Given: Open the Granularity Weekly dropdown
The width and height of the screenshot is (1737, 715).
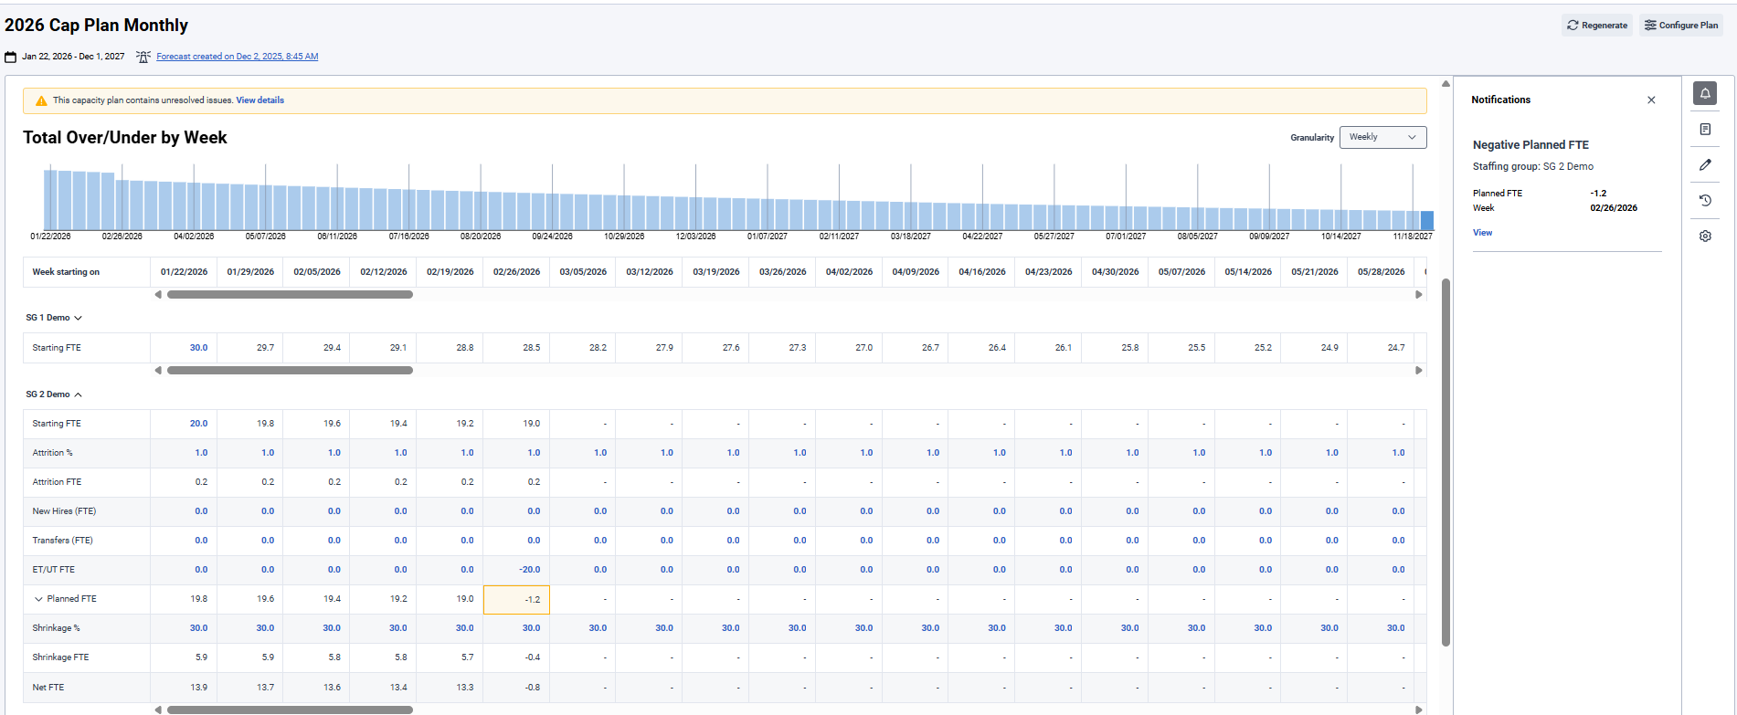Looking at the screenshot, I should point(1382,137).
